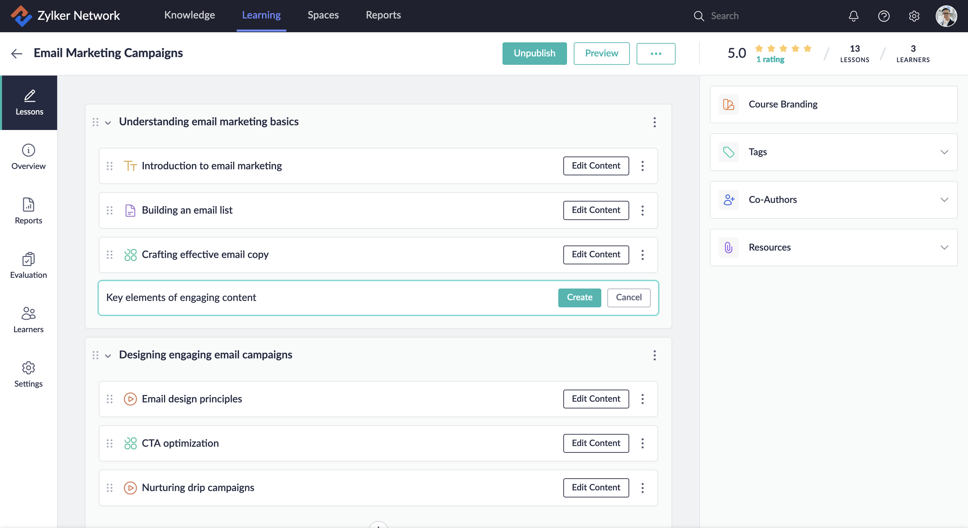Image resolution: width=968 pixels, height=528 pixels.
Task: Click the Course Branding panel icon
Action: coord(729,104)
